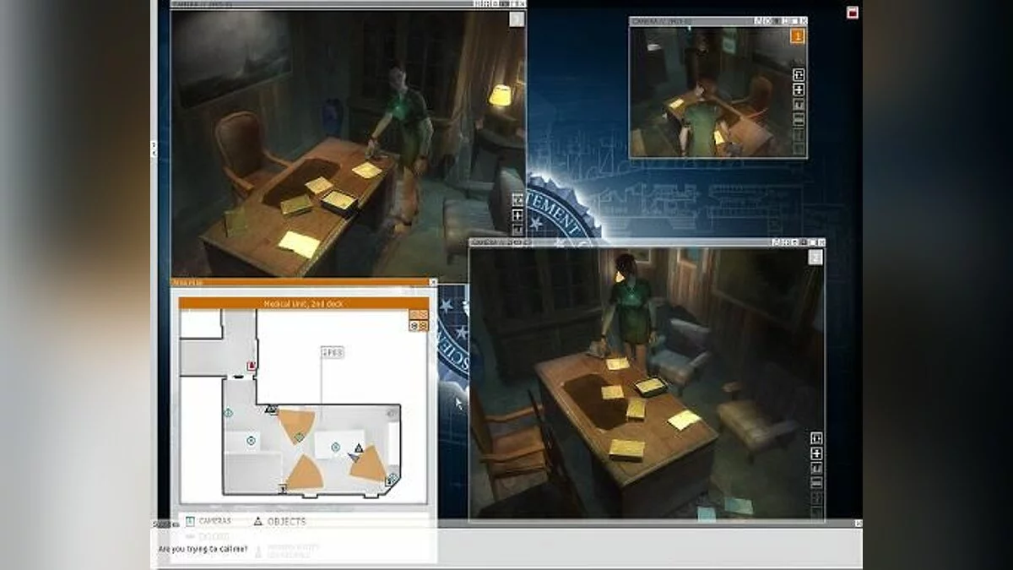Click the horizontal-bars tool icon in small camera window
Screen dimensions: 1013x570
(799, 119)
